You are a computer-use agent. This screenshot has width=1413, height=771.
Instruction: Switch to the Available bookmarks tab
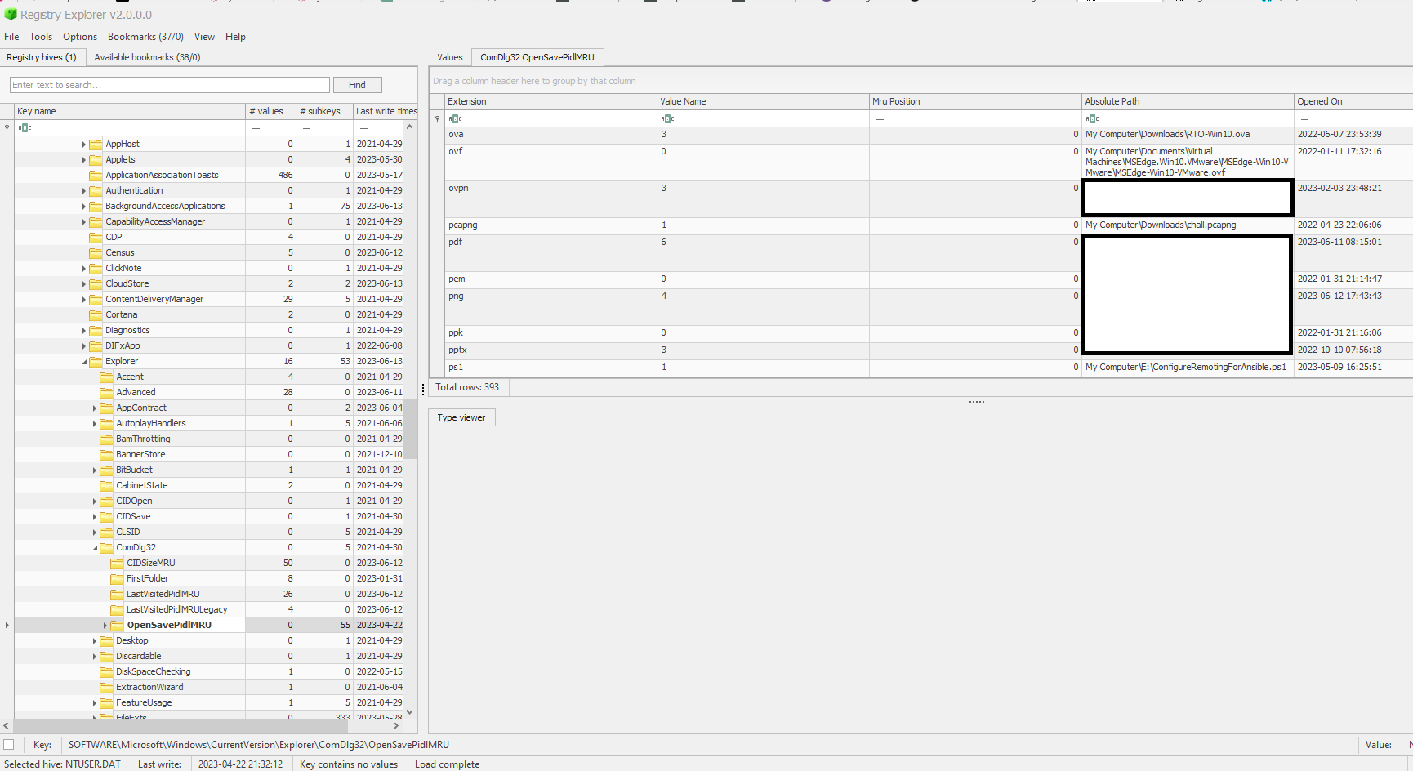(147, 57)
